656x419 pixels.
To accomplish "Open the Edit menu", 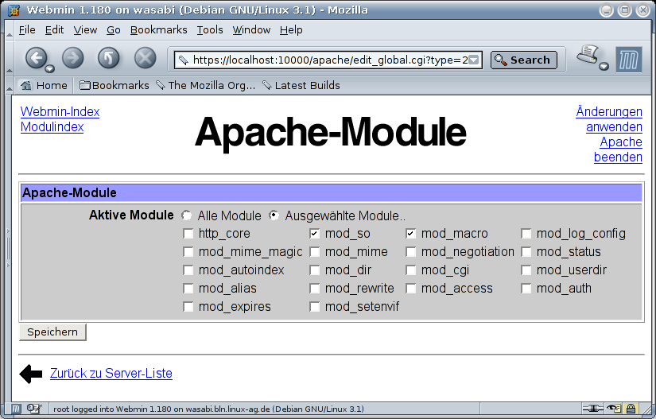I will pyautogui.click(x=54, y=30).
